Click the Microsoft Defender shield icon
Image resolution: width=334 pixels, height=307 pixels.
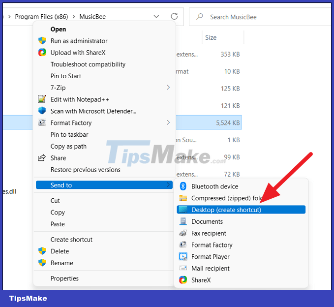[x=42, y=111]
